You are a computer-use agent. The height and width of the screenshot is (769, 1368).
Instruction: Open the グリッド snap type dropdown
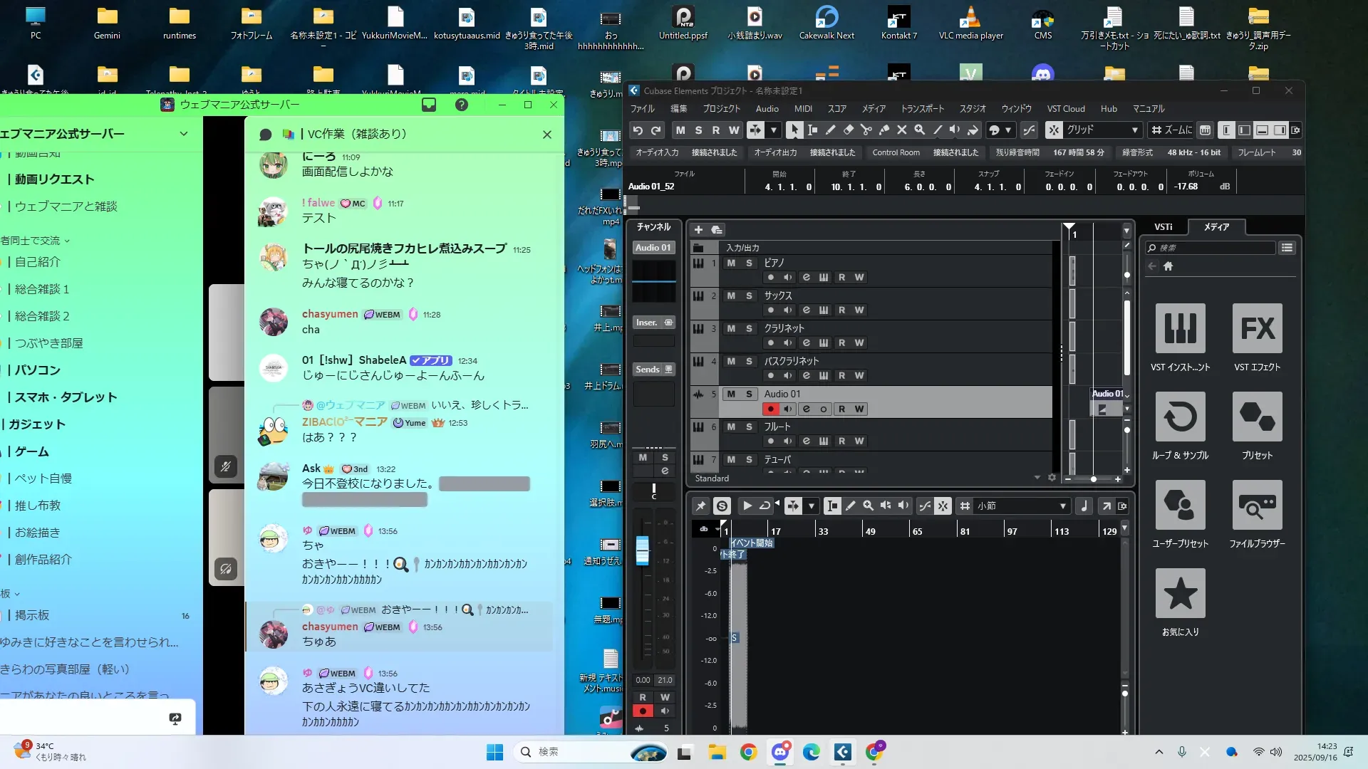[1102, 130]
